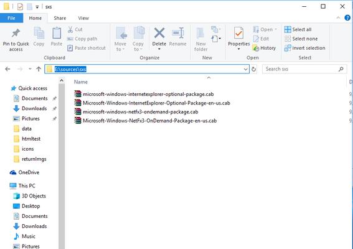Click the Up one level arrow
The image size is (353, 249).
point(39,69)
